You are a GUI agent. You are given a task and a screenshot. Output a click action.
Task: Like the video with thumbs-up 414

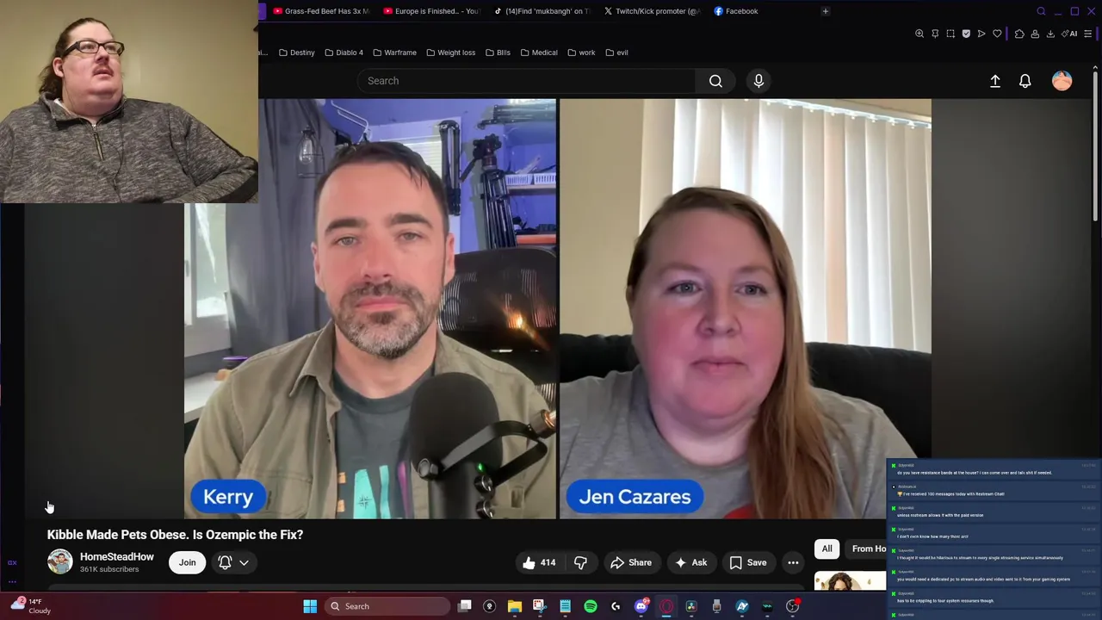pyautogui.click(x=539, y=562)
